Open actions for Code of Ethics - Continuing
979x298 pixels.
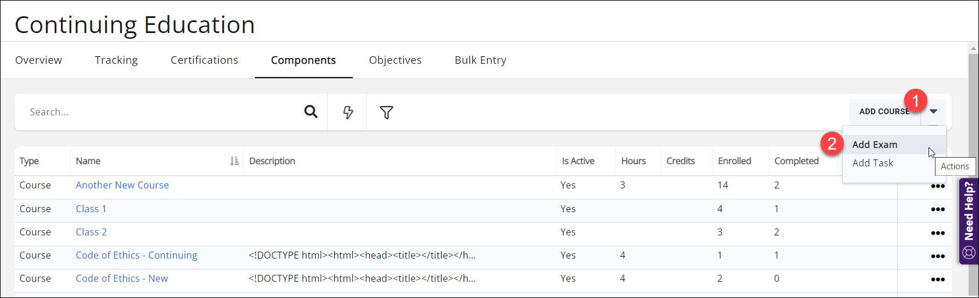click(x=937, y=256)
